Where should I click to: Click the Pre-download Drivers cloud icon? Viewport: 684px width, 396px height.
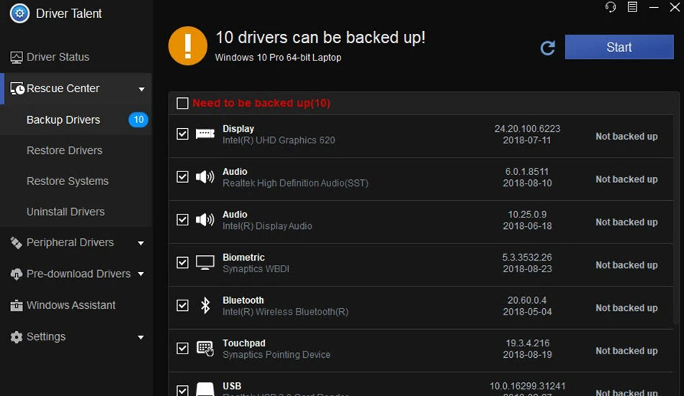16,274
